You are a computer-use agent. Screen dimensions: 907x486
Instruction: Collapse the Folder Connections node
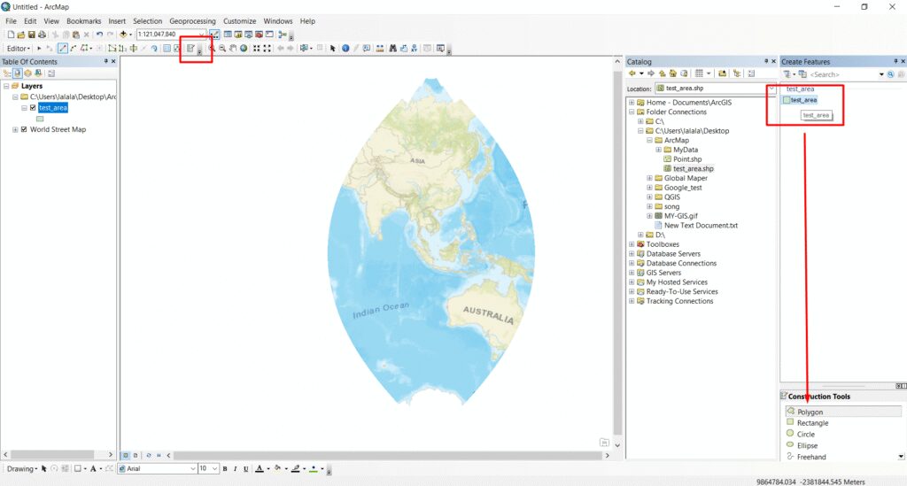(632, 112)
